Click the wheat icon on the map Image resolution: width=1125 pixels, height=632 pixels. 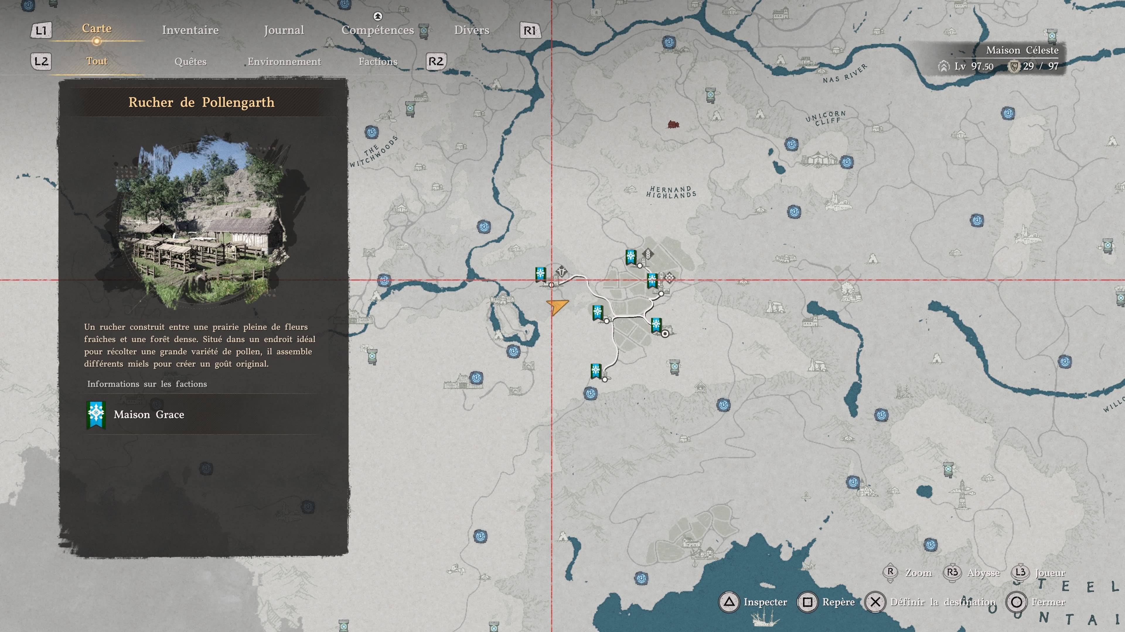click(x=649, y=254)
